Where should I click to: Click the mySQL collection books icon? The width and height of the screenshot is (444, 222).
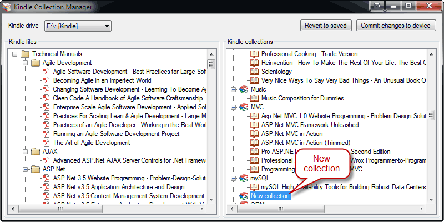click(244, 178)
